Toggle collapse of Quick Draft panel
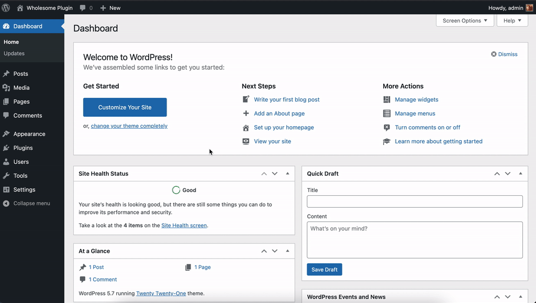Image resolution: width=536 pixels, height=303 pixels. click(521, 174)
